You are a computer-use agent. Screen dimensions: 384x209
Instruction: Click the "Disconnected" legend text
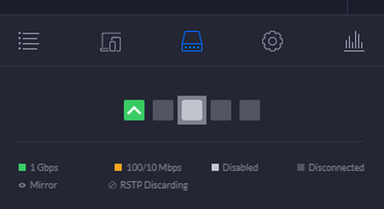pyautogui.click(x=337, y=167)
